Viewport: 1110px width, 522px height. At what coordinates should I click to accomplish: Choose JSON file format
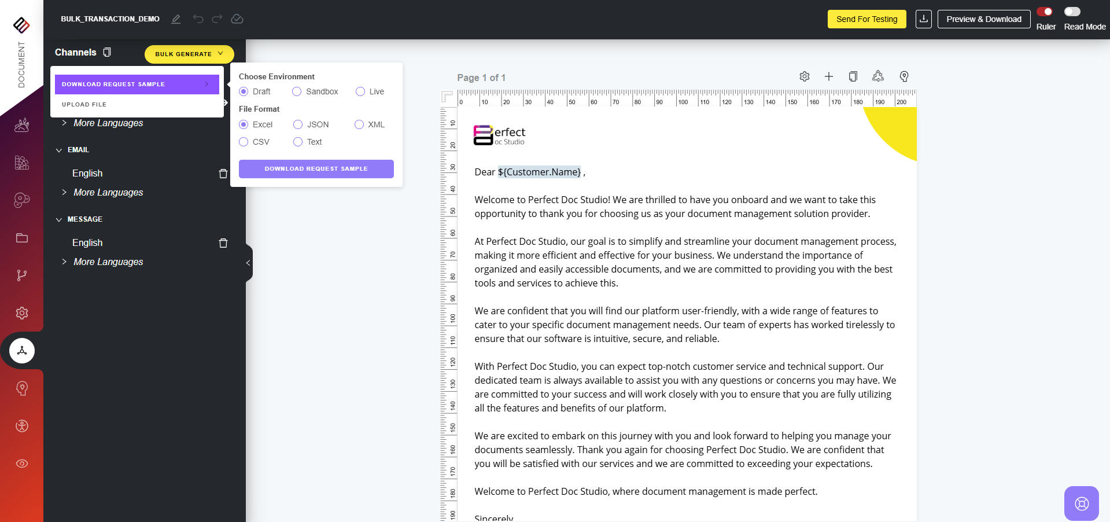[298, 124]
